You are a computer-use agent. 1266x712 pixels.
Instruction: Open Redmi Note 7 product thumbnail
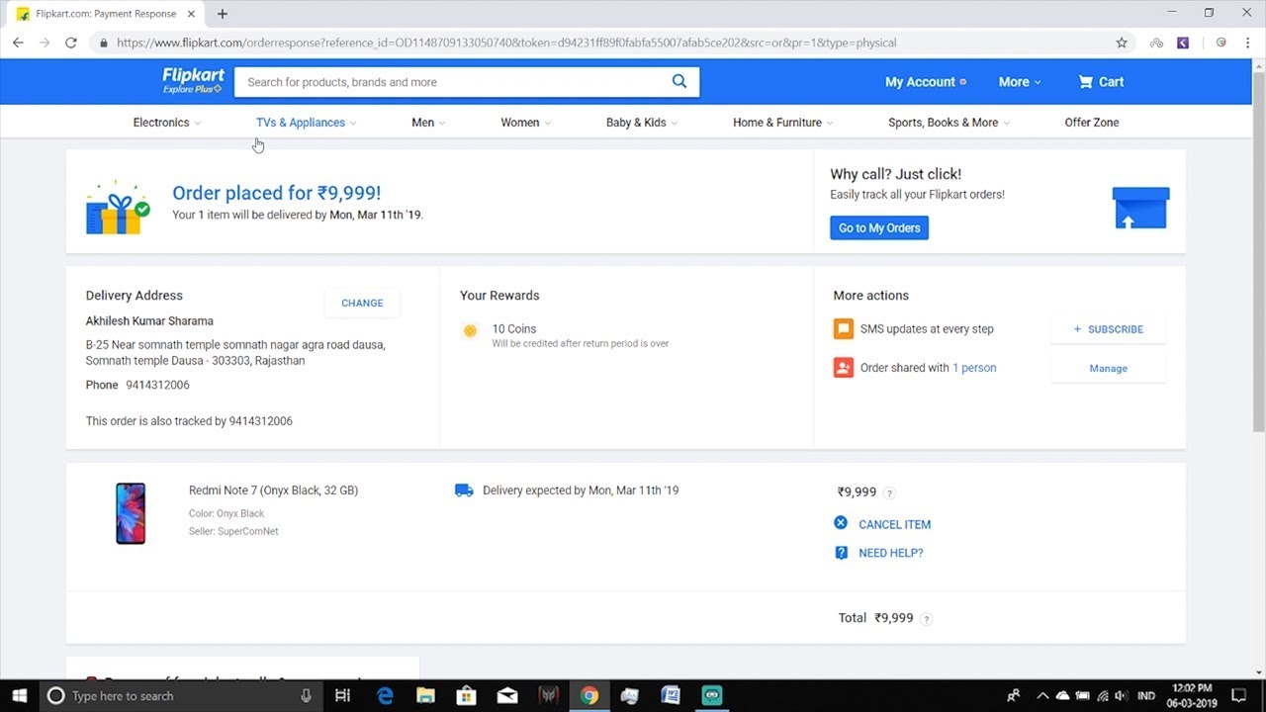click(131, 513)
